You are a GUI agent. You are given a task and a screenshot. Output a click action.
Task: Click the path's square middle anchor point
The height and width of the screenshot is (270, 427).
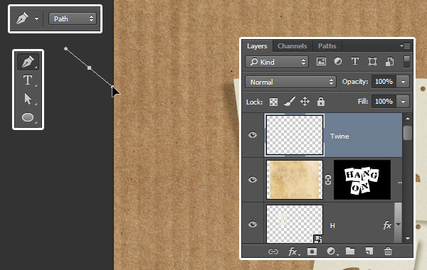[90, 67]
